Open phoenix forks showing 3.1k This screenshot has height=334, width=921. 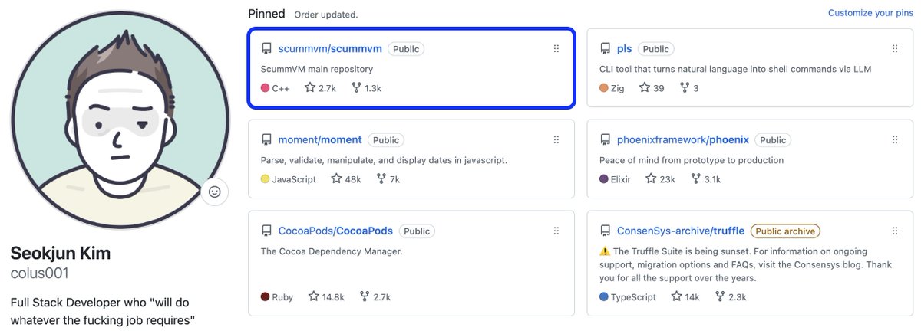coord(705,179)
